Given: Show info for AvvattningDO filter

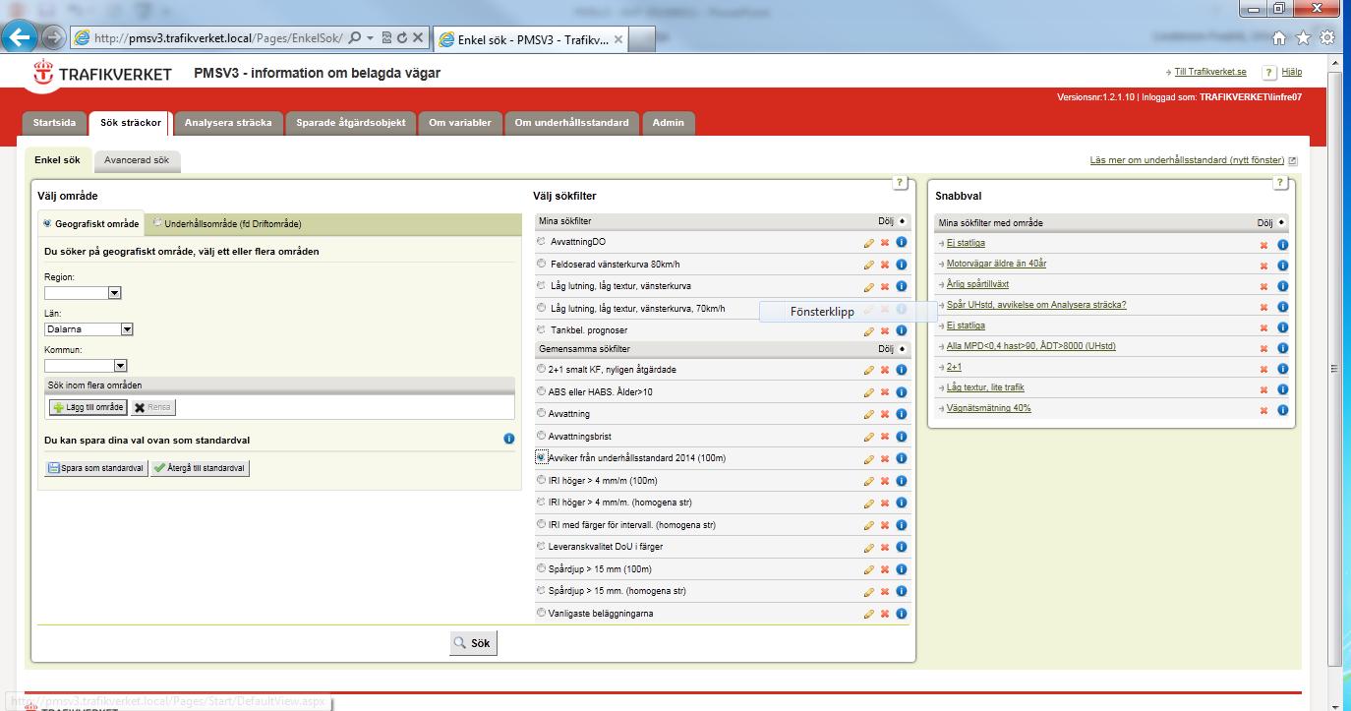Looking at the screenshot, I should point(902,242).
